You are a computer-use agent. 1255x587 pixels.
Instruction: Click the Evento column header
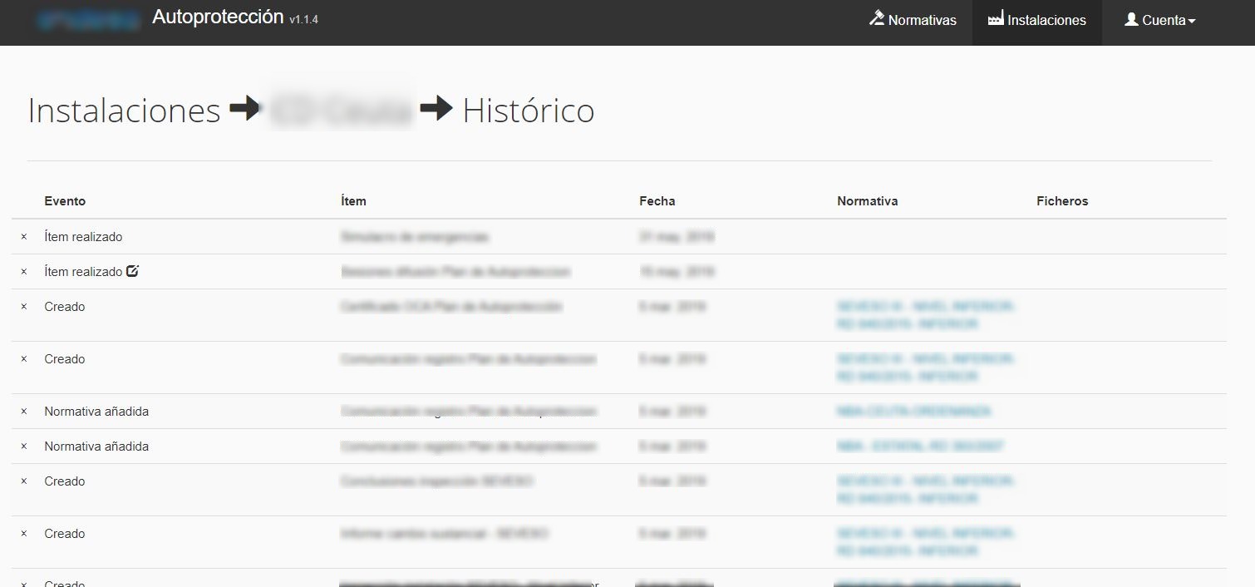65,201
